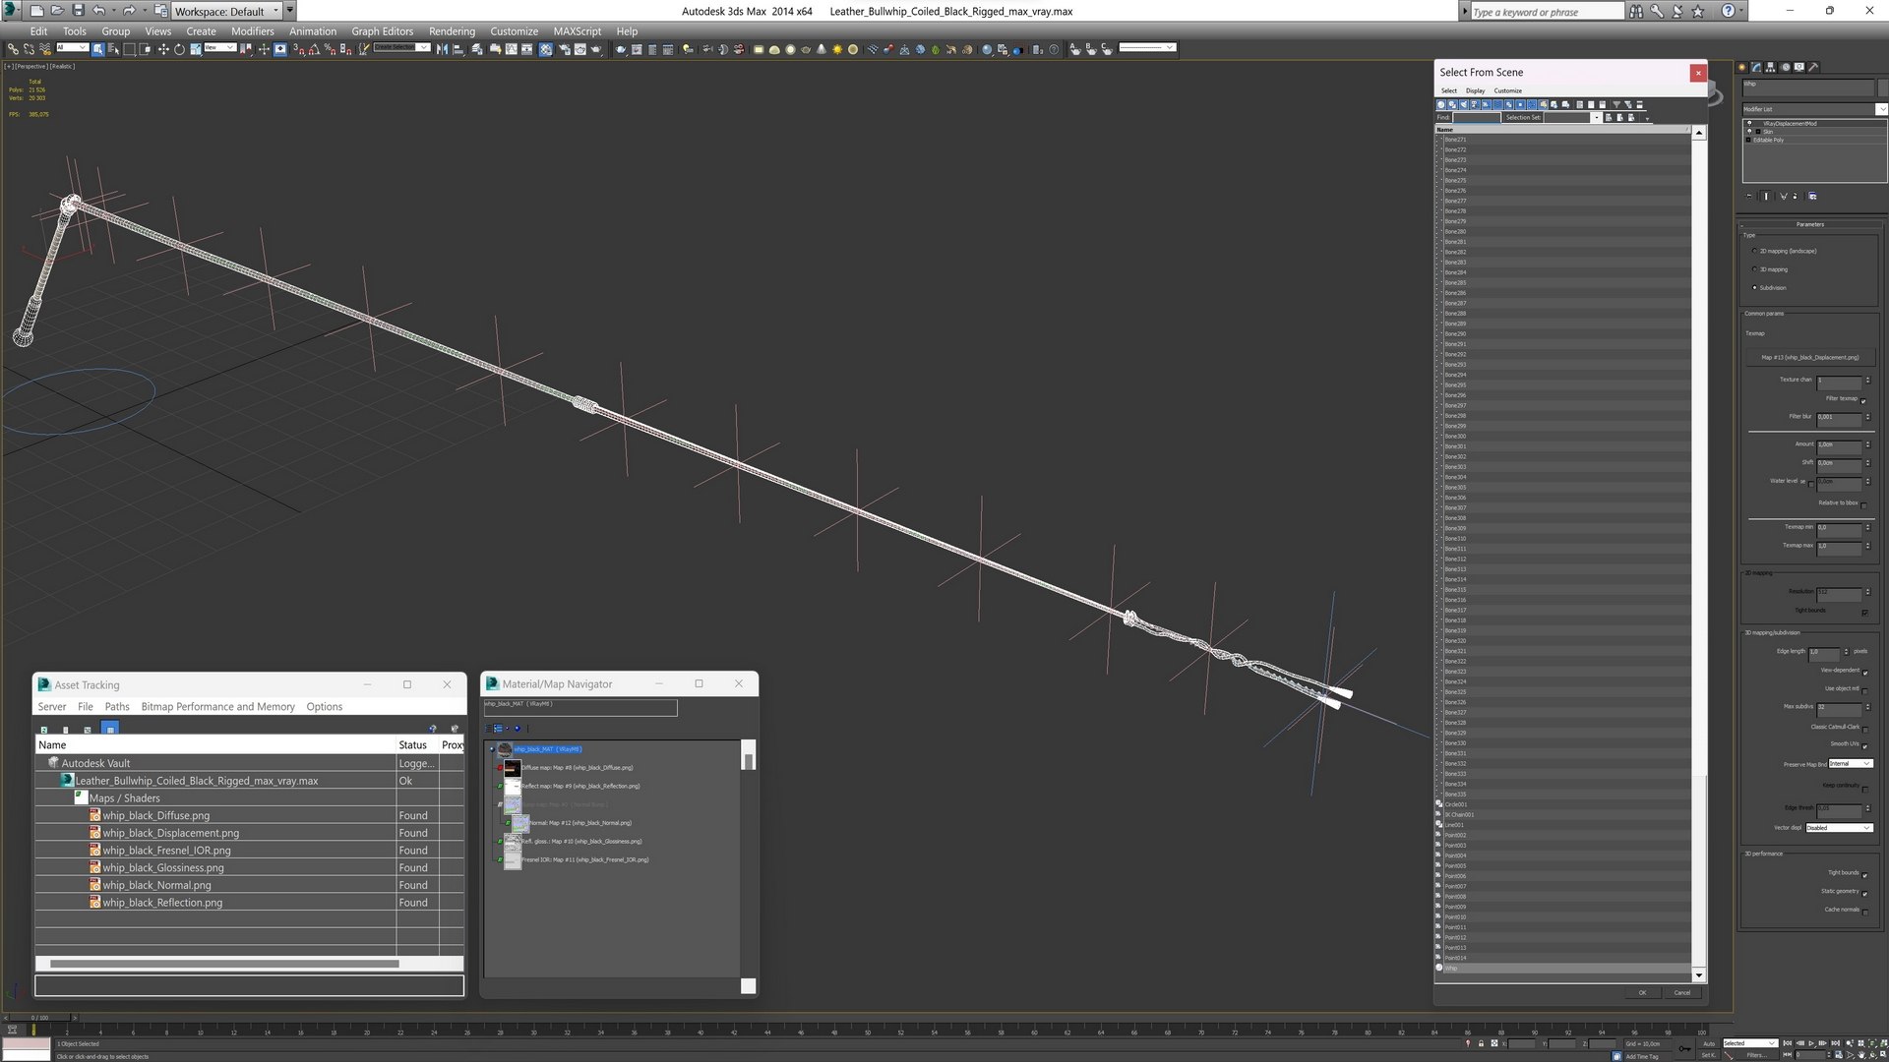Screen dimensions: 1889x1062
Task: Click the Undo arrow in title bar
Action: [98, 11]
